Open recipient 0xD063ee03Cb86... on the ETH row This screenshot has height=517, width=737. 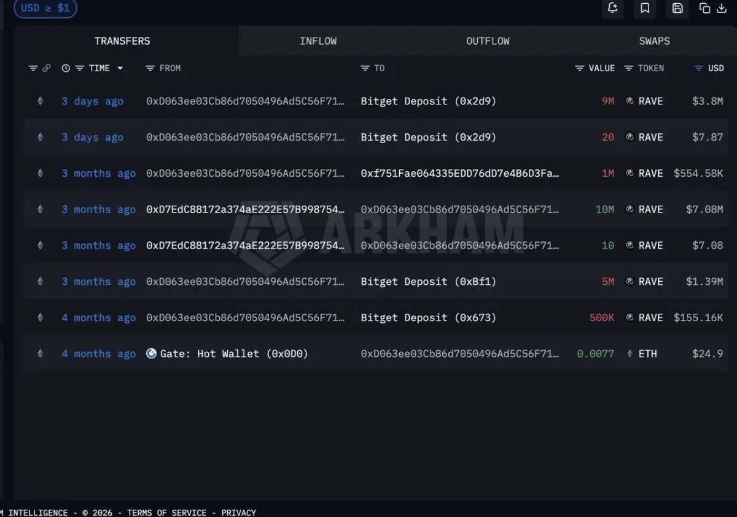[x=460, y=354]
